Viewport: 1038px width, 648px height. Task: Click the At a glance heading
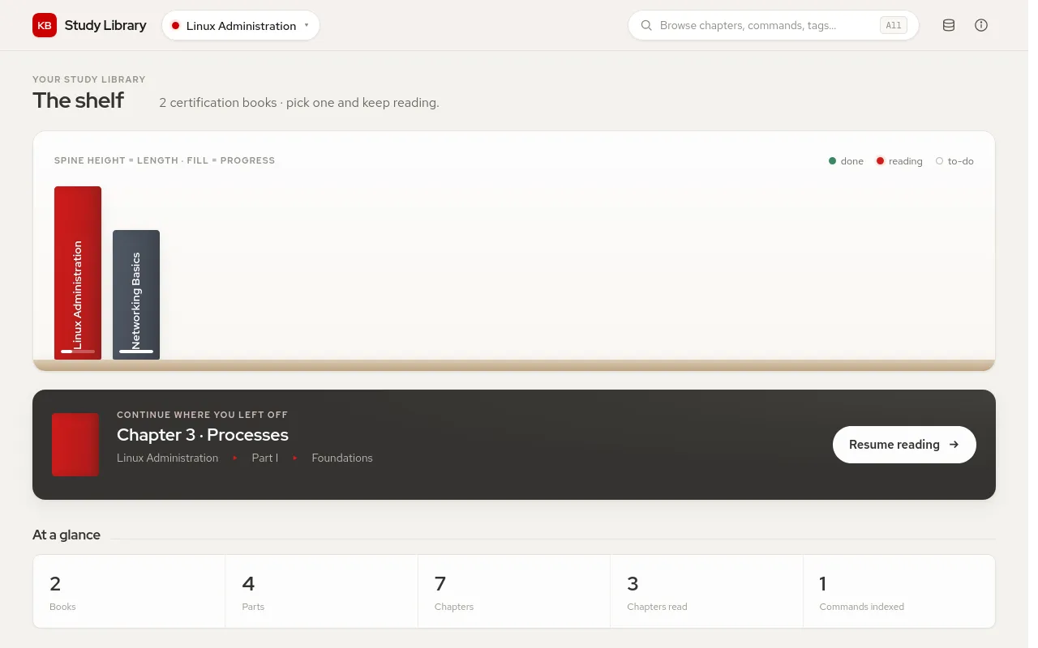tap(66, 535)
